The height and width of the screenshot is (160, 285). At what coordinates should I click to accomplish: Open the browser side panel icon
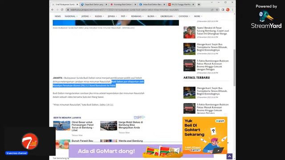(223, 10)
